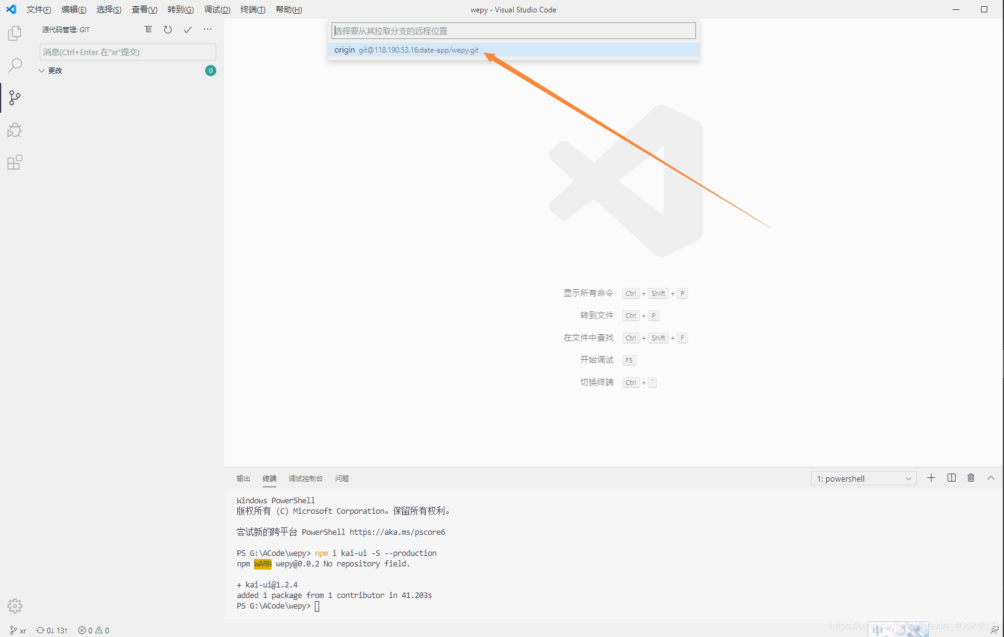Focus the commit message input field
The height and width of the screenshot is (637, 1004).
coord(128,52)
